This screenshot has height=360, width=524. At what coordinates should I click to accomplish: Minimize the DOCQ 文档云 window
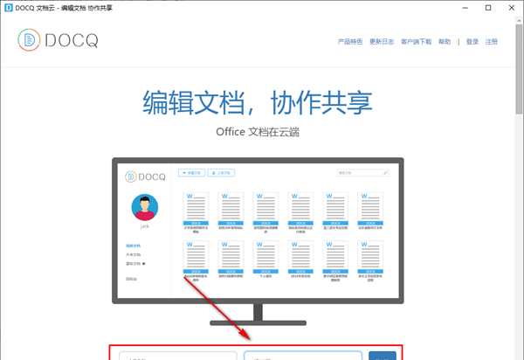point(465,8)
